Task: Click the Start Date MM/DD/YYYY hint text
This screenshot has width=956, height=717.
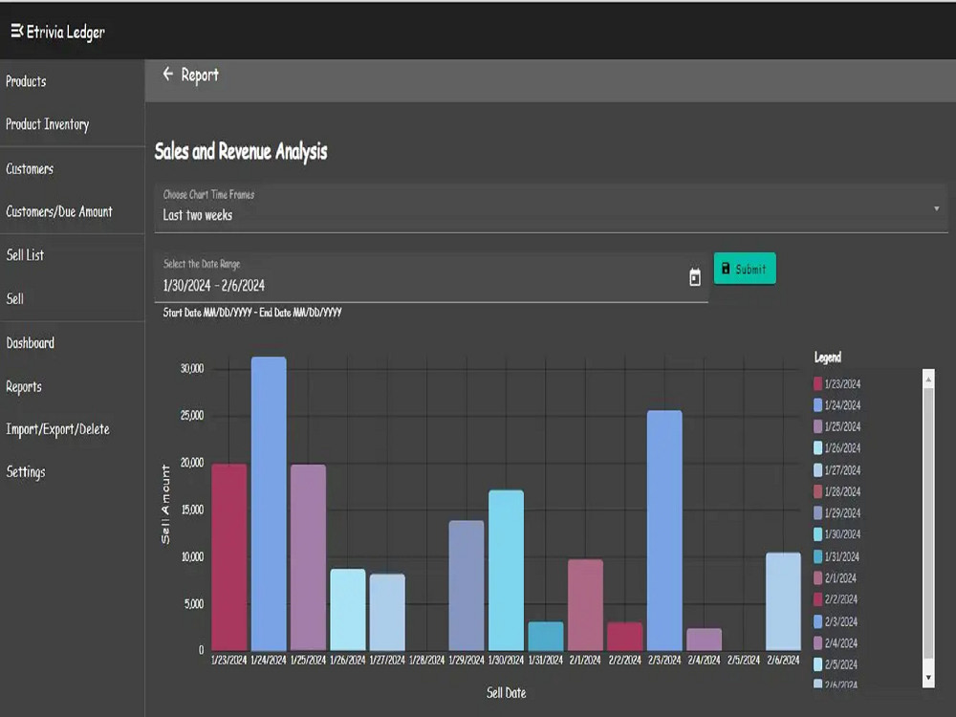Action: point(252,313)
